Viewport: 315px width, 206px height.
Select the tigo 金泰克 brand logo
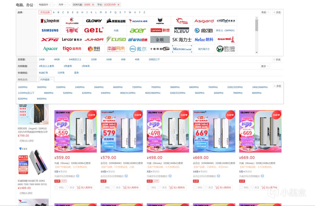click(x=72, y=49)
